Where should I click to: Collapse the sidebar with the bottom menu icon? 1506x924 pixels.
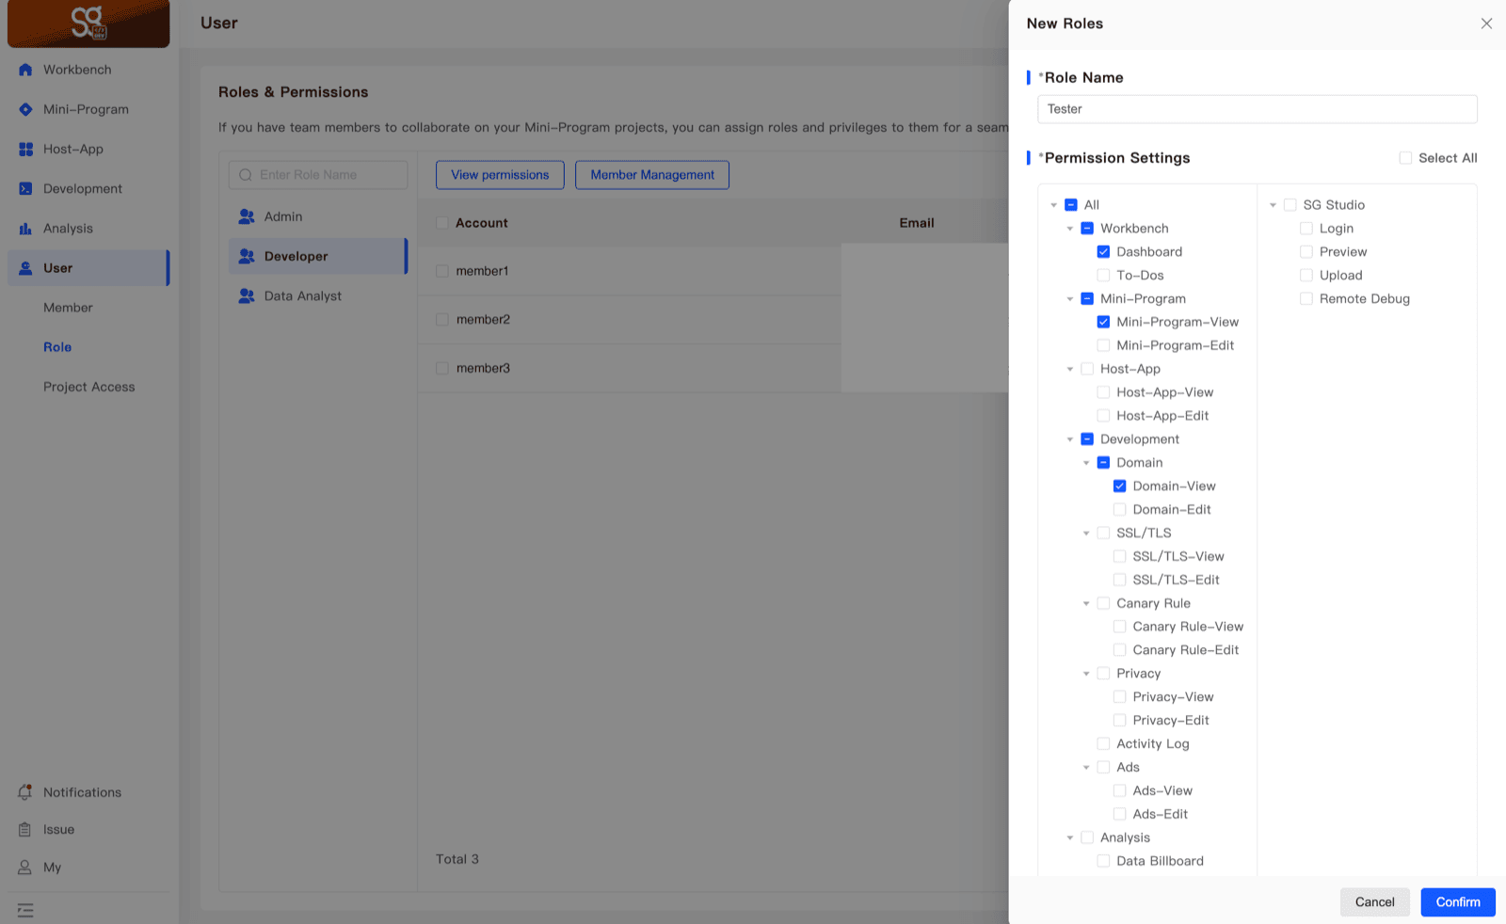tap(25, 910)
